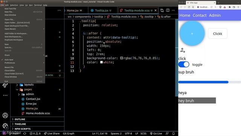Synchronize changes icon in status bar
Screen dimensions: 241x136
click(24, 133)
